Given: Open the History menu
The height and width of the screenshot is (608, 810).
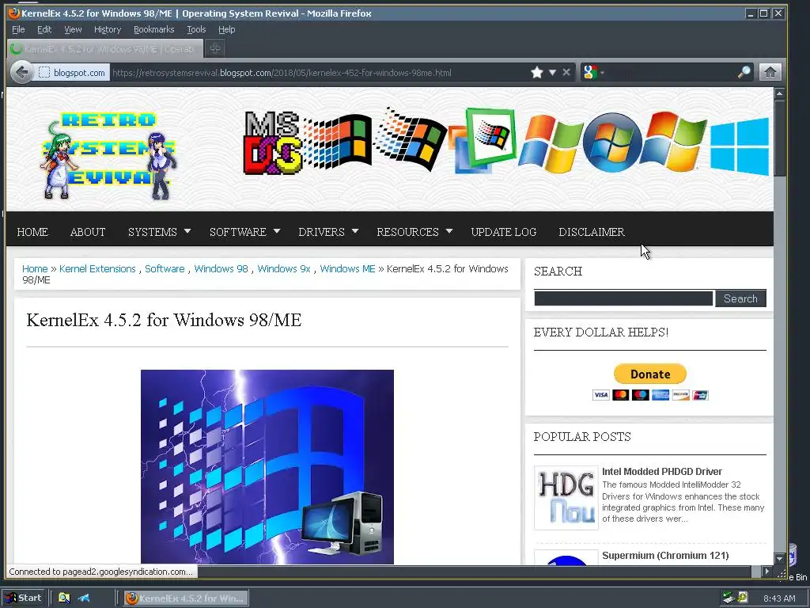Looking at the screenshot, I should click(x=108, y=29).
